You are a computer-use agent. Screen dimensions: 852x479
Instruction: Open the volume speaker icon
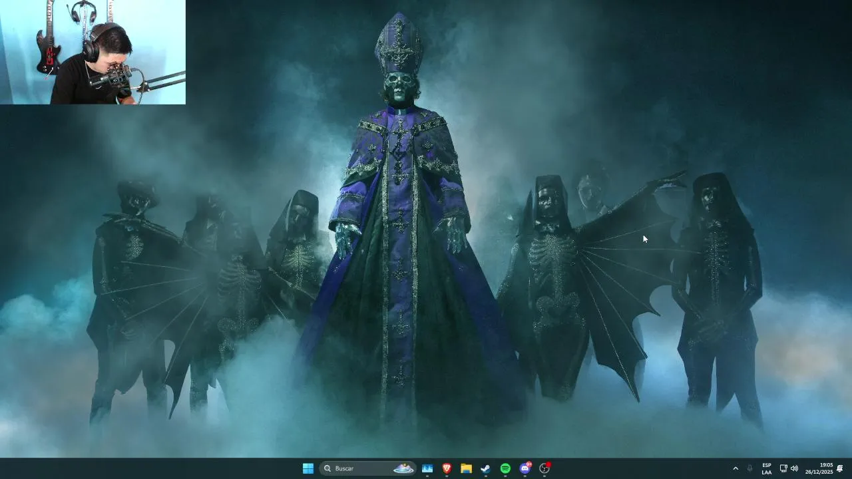click(x=794, y=468)
